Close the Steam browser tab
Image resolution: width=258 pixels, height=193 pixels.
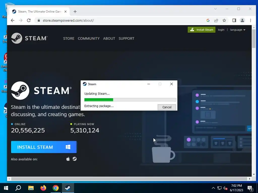coord(66,12)
